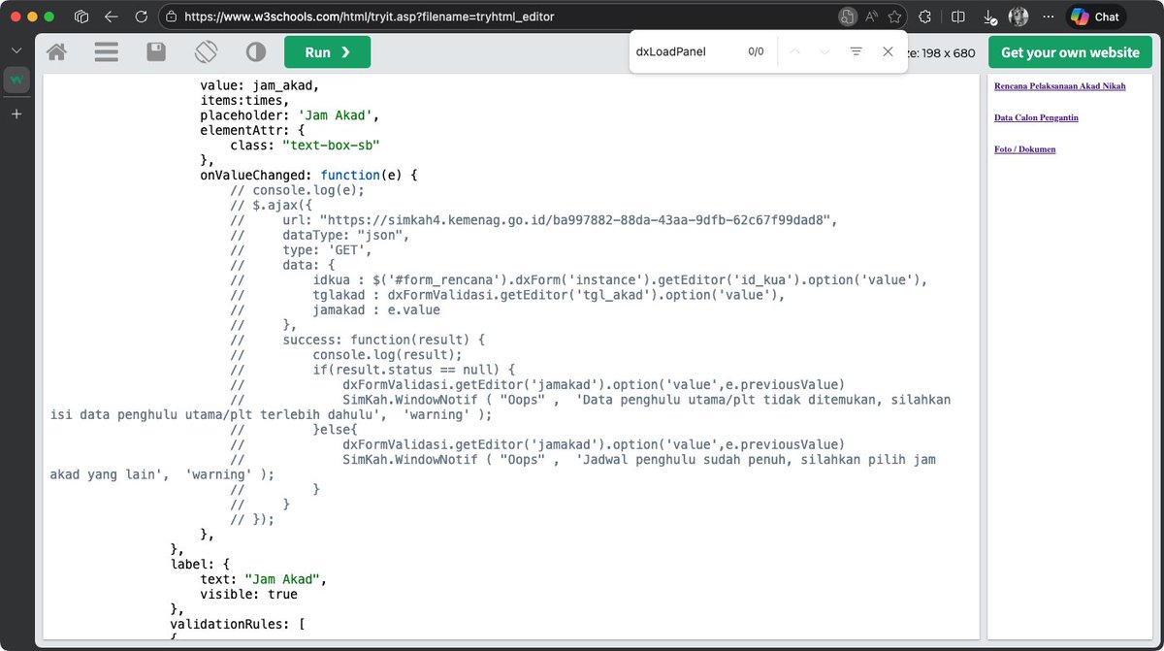Select the W3Schools tab in sidebar

pyautogui.click(x=16, y=81)
